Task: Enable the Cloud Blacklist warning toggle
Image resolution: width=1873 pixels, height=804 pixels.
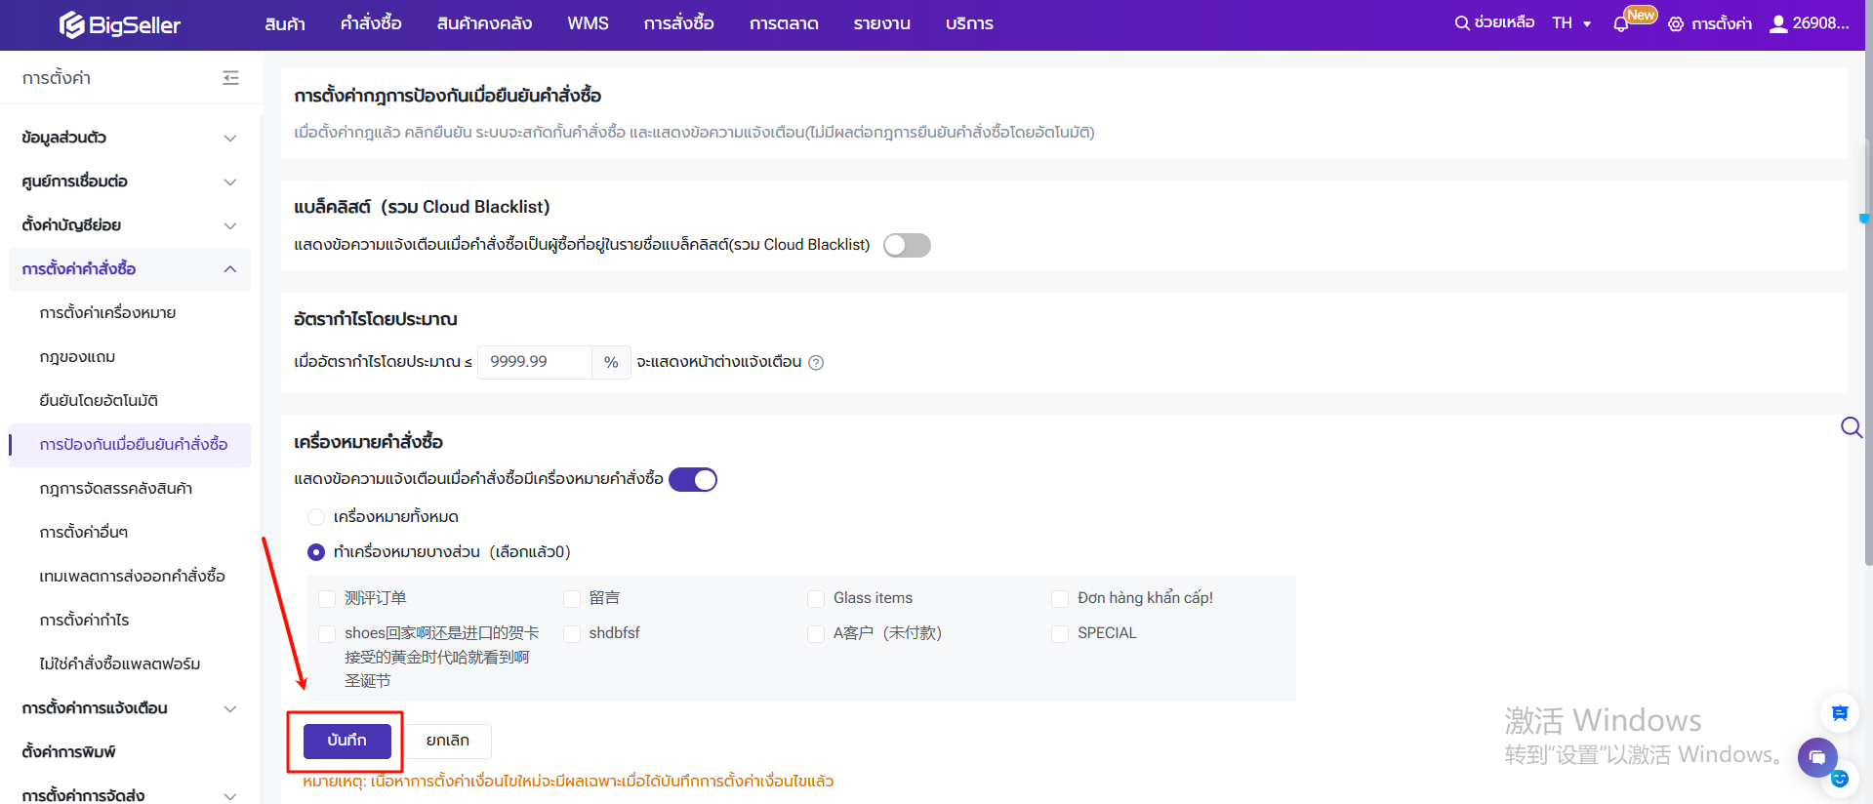Action: click(907, 245)
